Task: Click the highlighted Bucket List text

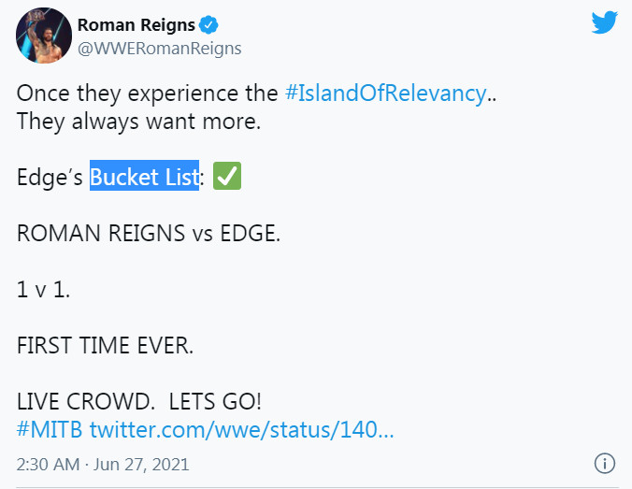Action: coord(144,176)
